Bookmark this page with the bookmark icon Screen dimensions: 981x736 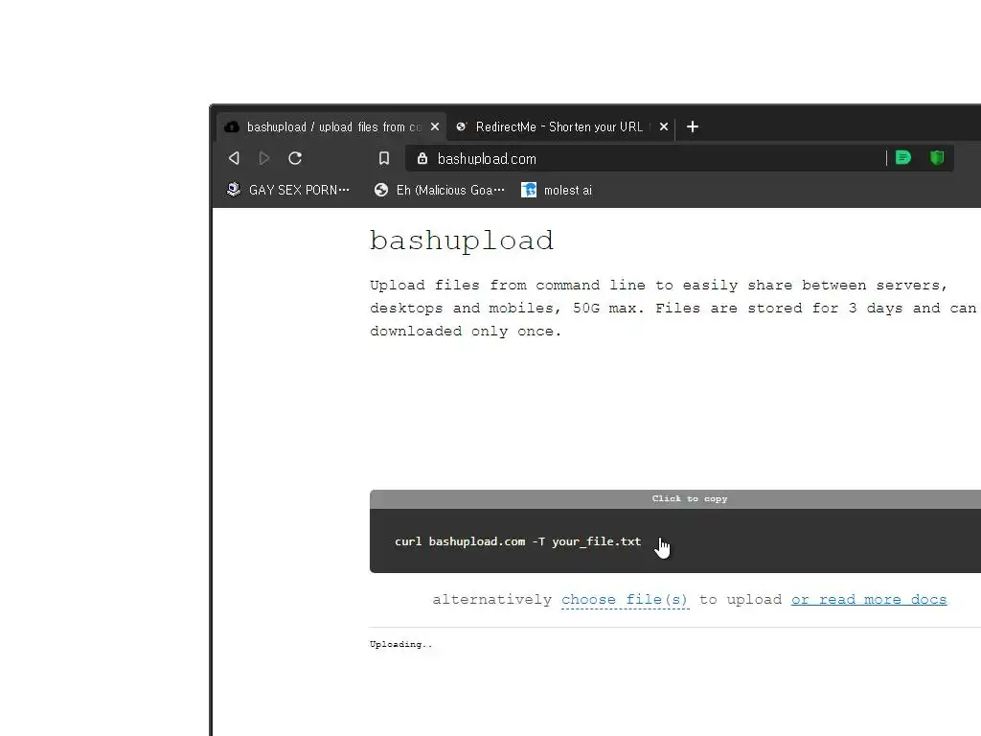[x=384, y=158]
